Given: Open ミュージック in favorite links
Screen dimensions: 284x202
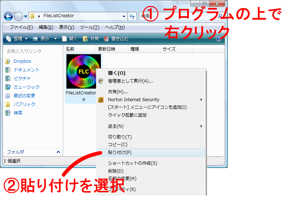Looking at the screenshot, I should pyautogui.click(x=27, y=87).
